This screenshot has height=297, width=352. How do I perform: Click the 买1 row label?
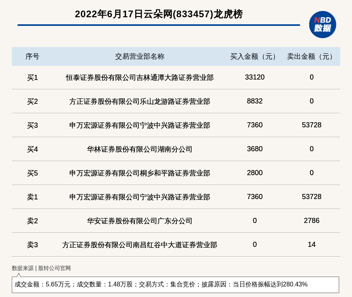click(32, 78)
